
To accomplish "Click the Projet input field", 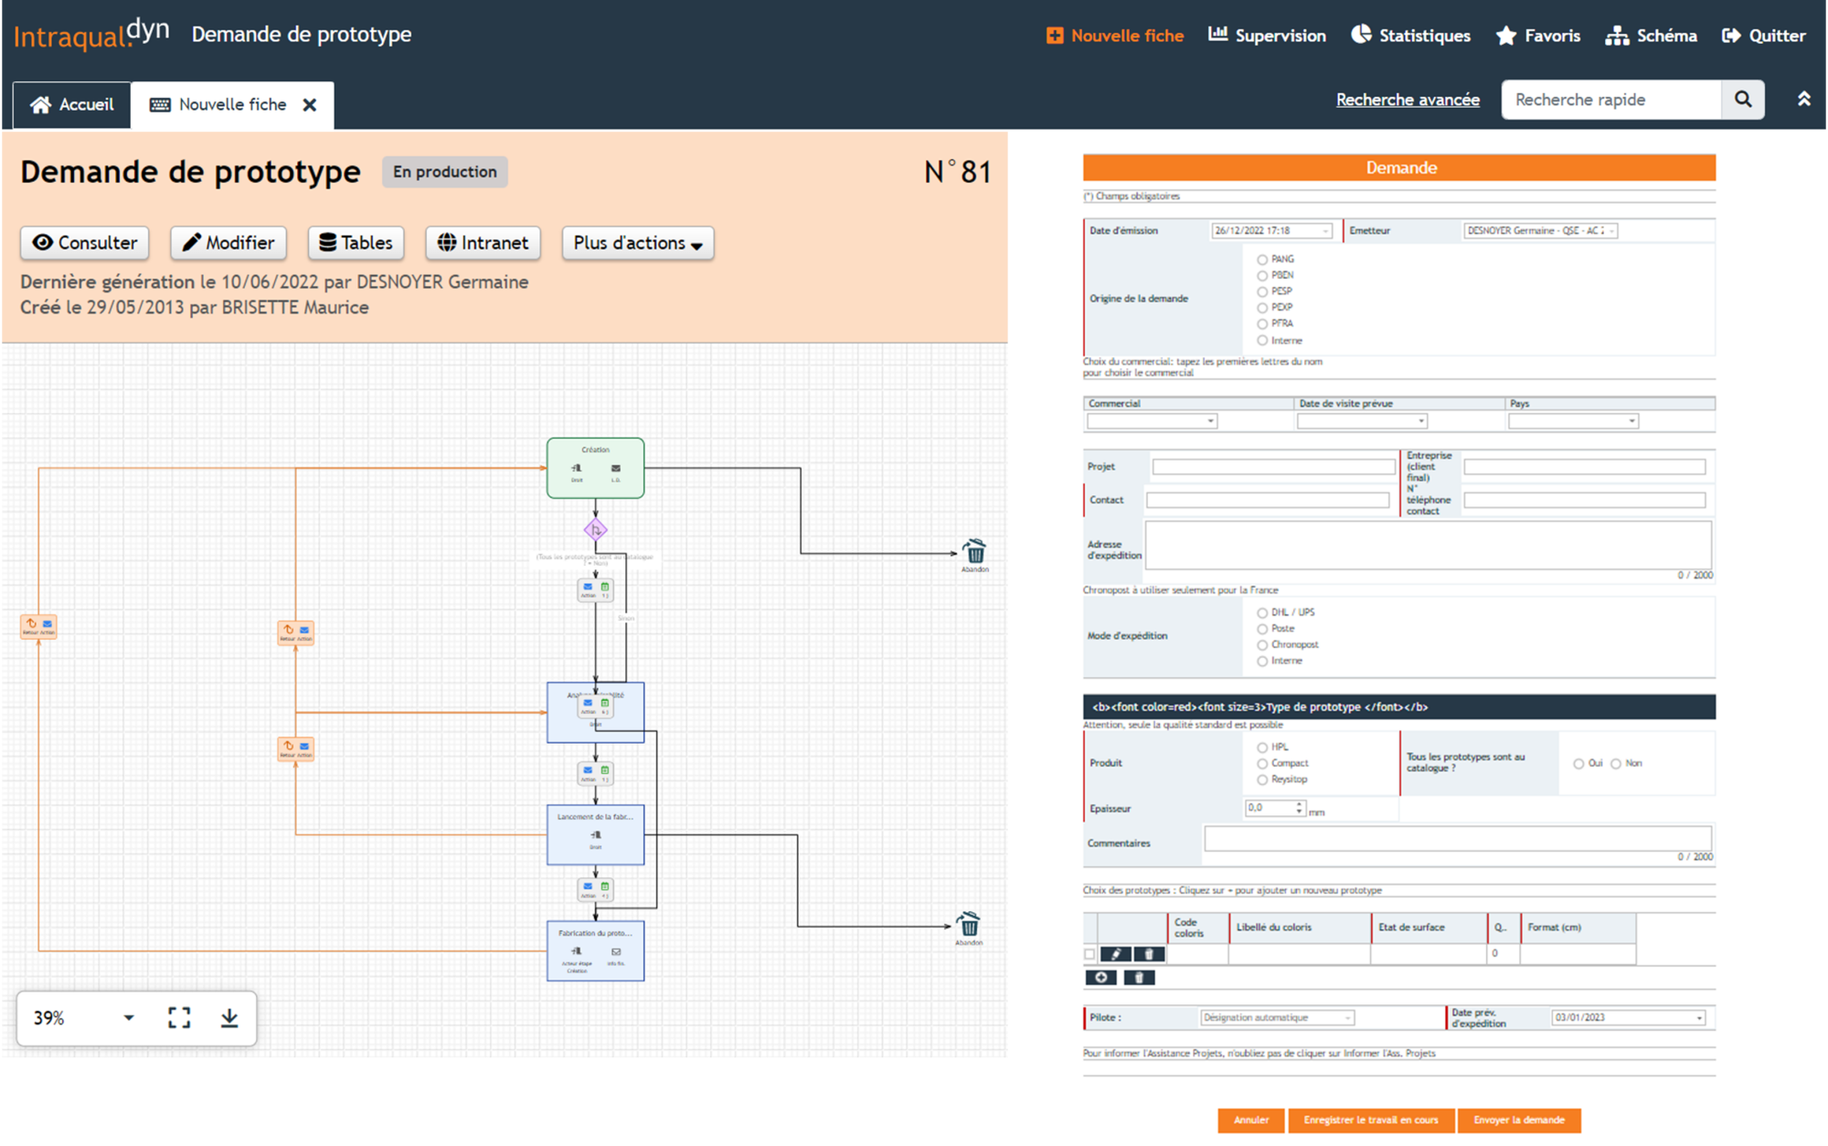I will tap(1273, 467).
